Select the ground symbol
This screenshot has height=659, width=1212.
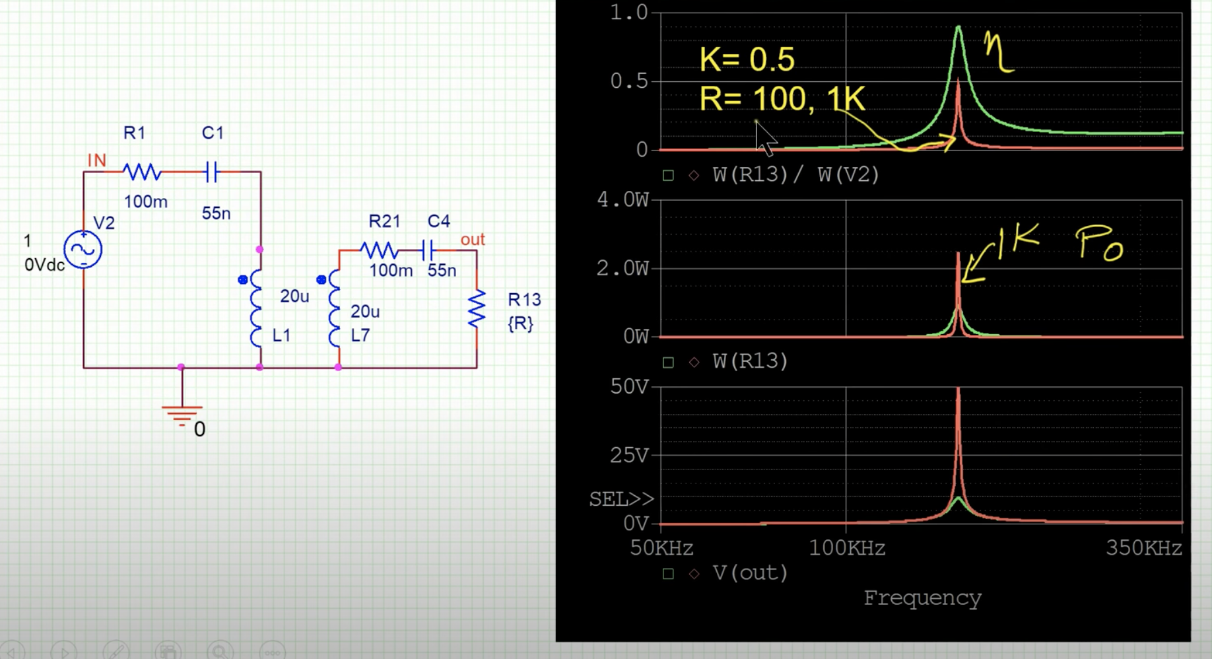click(182, 416)
